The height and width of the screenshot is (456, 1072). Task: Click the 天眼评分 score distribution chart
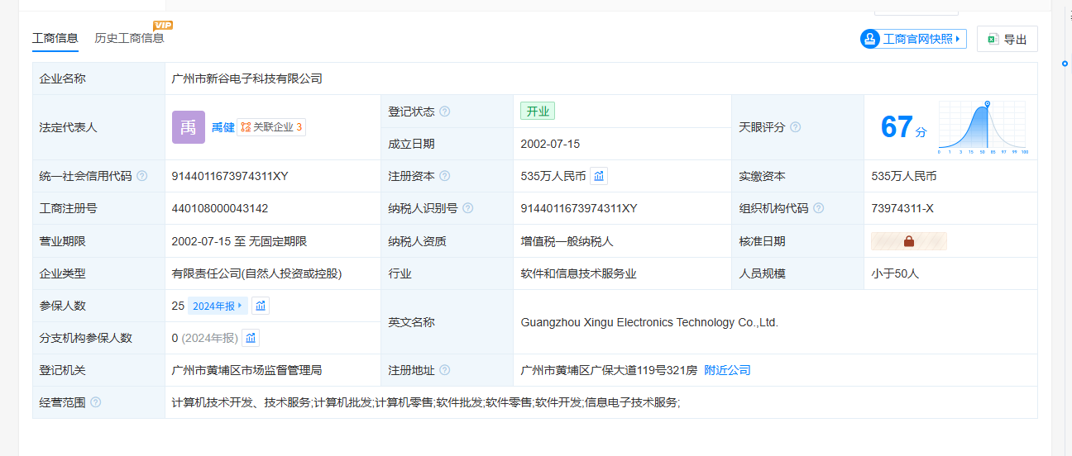pyautogui.click(x=982, y=127)
